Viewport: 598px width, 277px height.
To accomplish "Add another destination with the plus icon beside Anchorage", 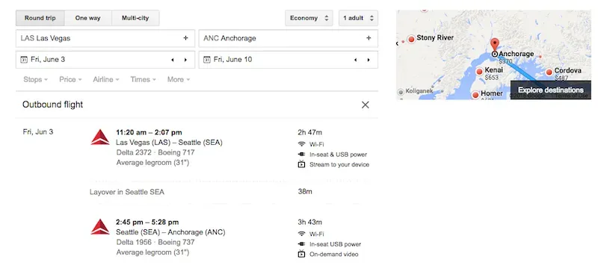I will (369, 38).
